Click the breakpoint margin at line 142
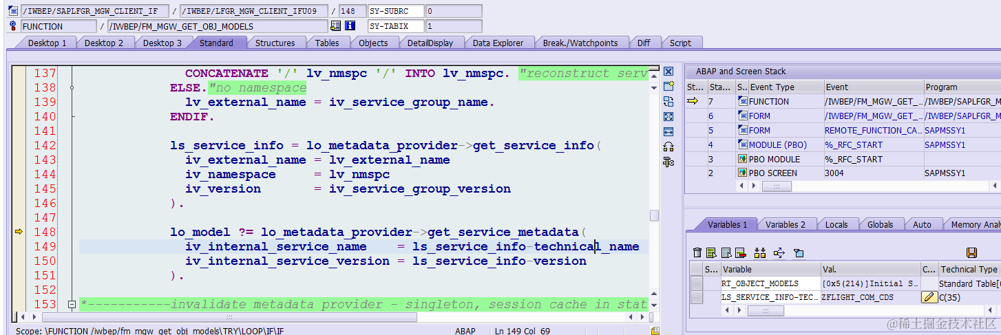 pos(19,145)
